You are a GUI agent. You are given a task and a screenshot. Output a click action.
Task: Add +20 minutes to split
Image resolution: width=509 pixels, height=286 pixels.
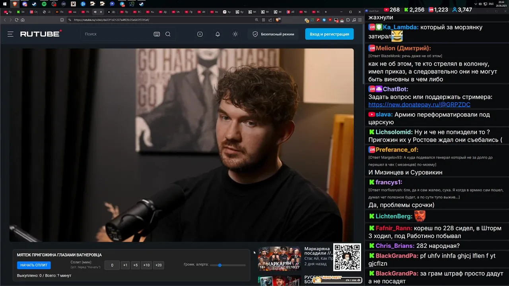159,265
